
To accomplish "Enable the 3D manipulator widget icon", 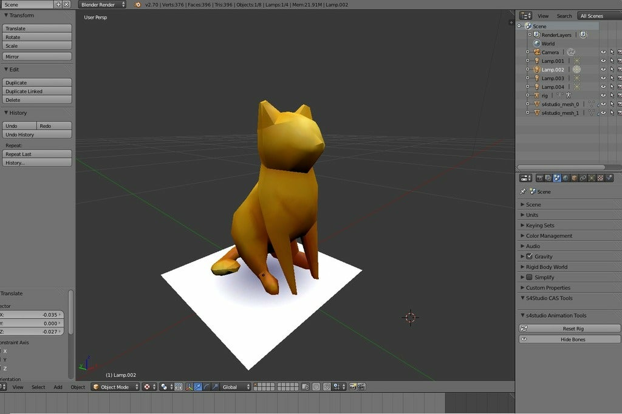I will 188,387.
